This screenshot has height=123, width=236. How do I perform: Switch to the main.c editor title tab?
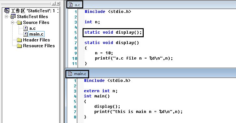click(77, 74)
